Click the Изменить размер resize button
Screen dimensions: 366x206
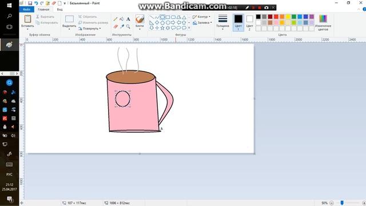click(93, 23)
